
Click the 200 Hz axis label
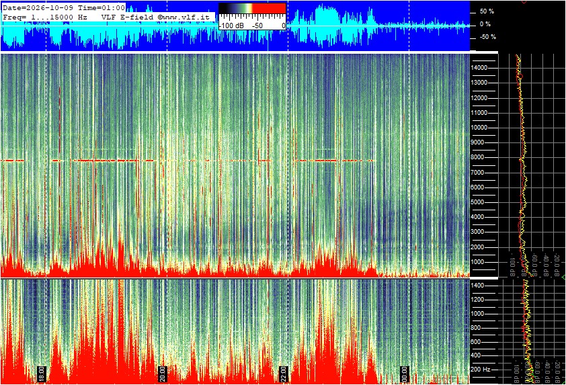481,370
